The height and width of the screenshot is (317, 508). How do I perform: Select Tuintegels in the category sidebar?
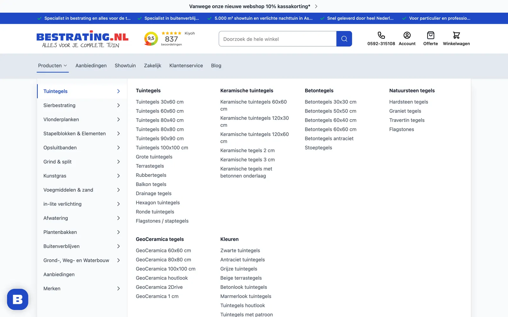82,91
